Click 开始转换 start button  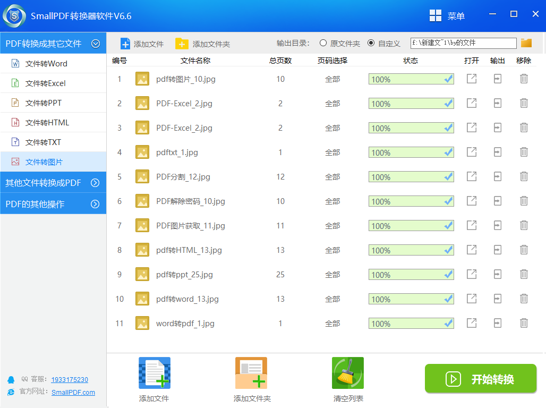point(481,379)
